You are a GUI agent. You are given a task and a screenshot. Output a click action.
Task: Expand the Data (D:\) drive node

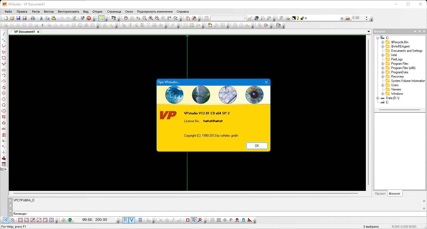[x=377, y=98]
